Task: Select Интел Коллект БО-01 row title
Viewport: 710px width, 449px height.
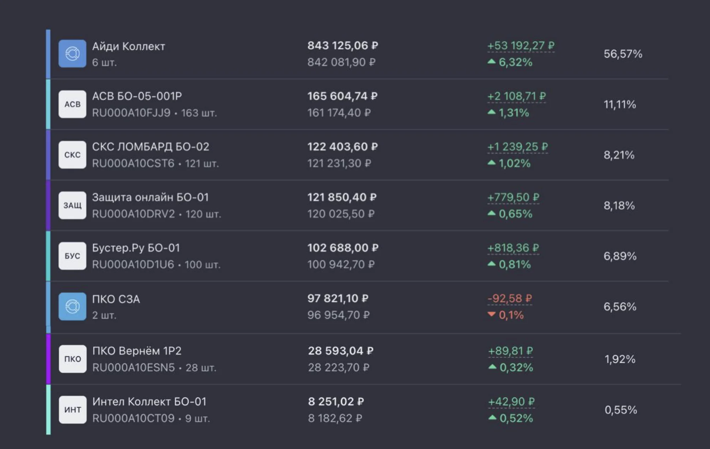Action: 149,402
